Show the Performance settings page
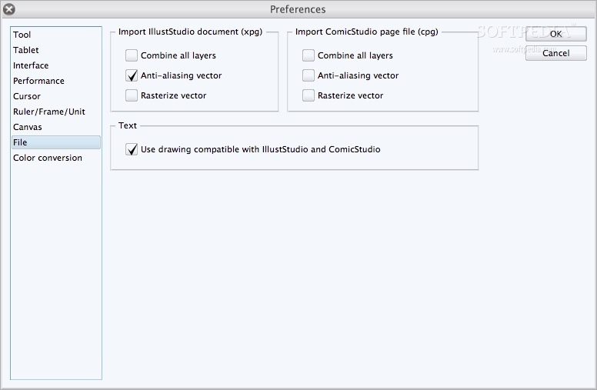The width and height of the screenshot is (597, 390). pyautogui.click(x=38, y=81)
